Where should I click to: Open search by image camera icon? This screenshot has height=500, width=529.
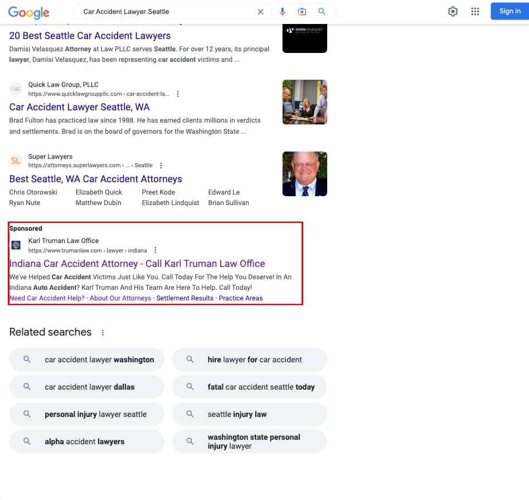(x=302, y=12)
